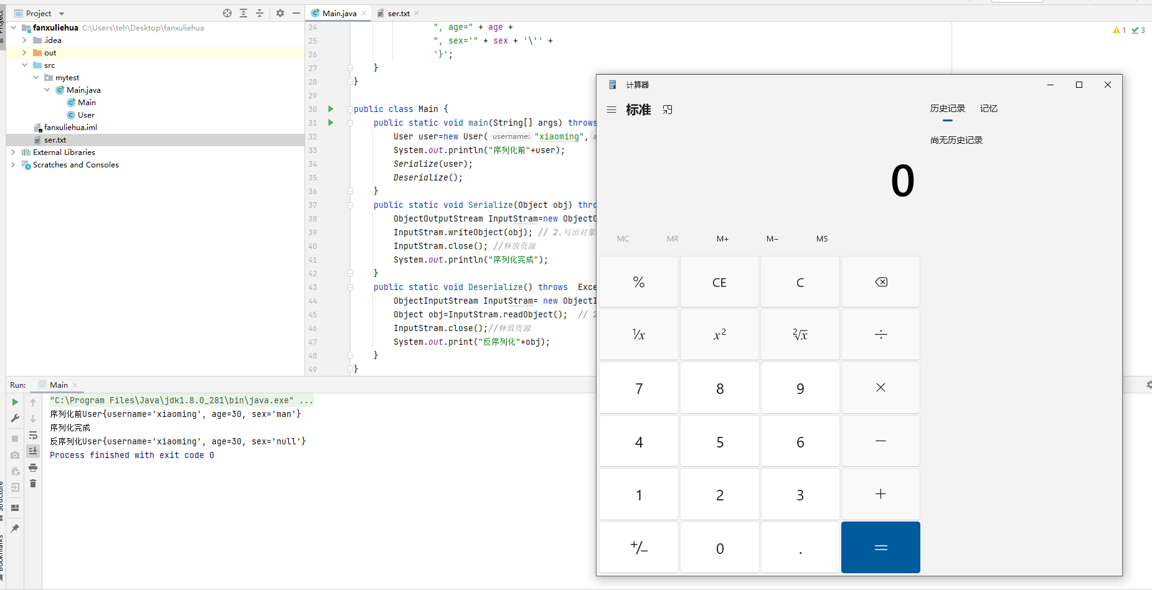Click digit 7 in Calculator
Screen dimensions: 1152x590
point(639,388)
